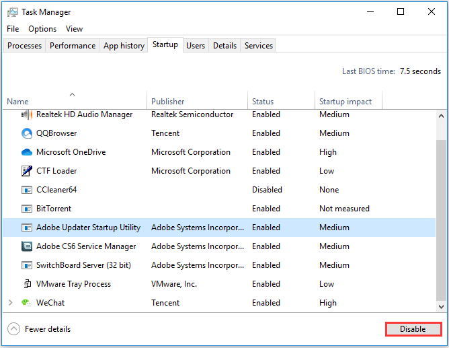Switch to the App history tab

[x=124, y=46]
